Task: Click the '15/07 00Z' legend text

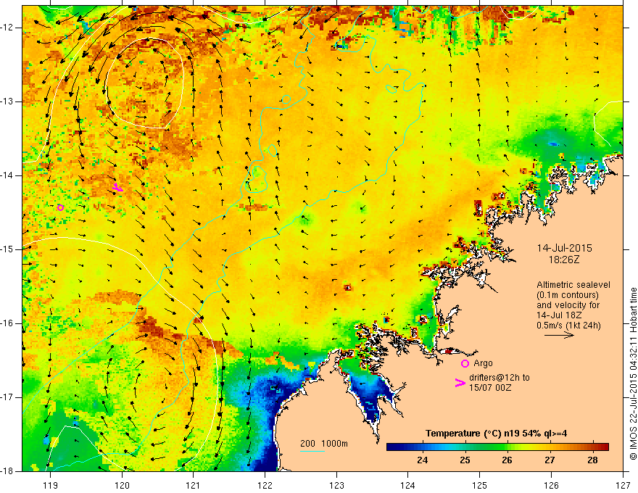Action: point(490,388)
